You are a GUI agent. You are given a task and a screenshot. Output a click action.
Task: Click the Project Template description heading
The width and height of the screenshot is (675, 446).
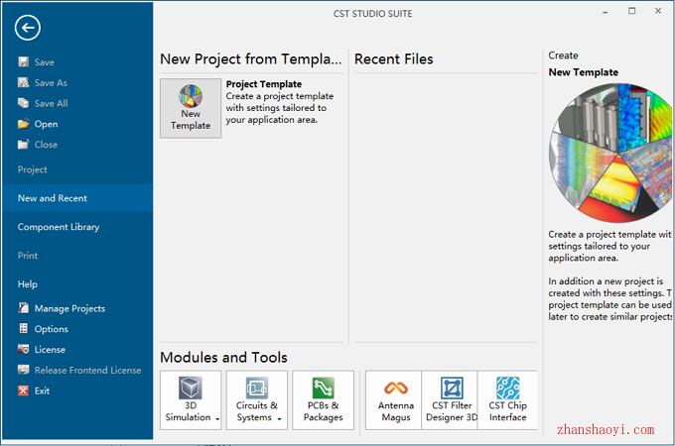coord(264,84)
